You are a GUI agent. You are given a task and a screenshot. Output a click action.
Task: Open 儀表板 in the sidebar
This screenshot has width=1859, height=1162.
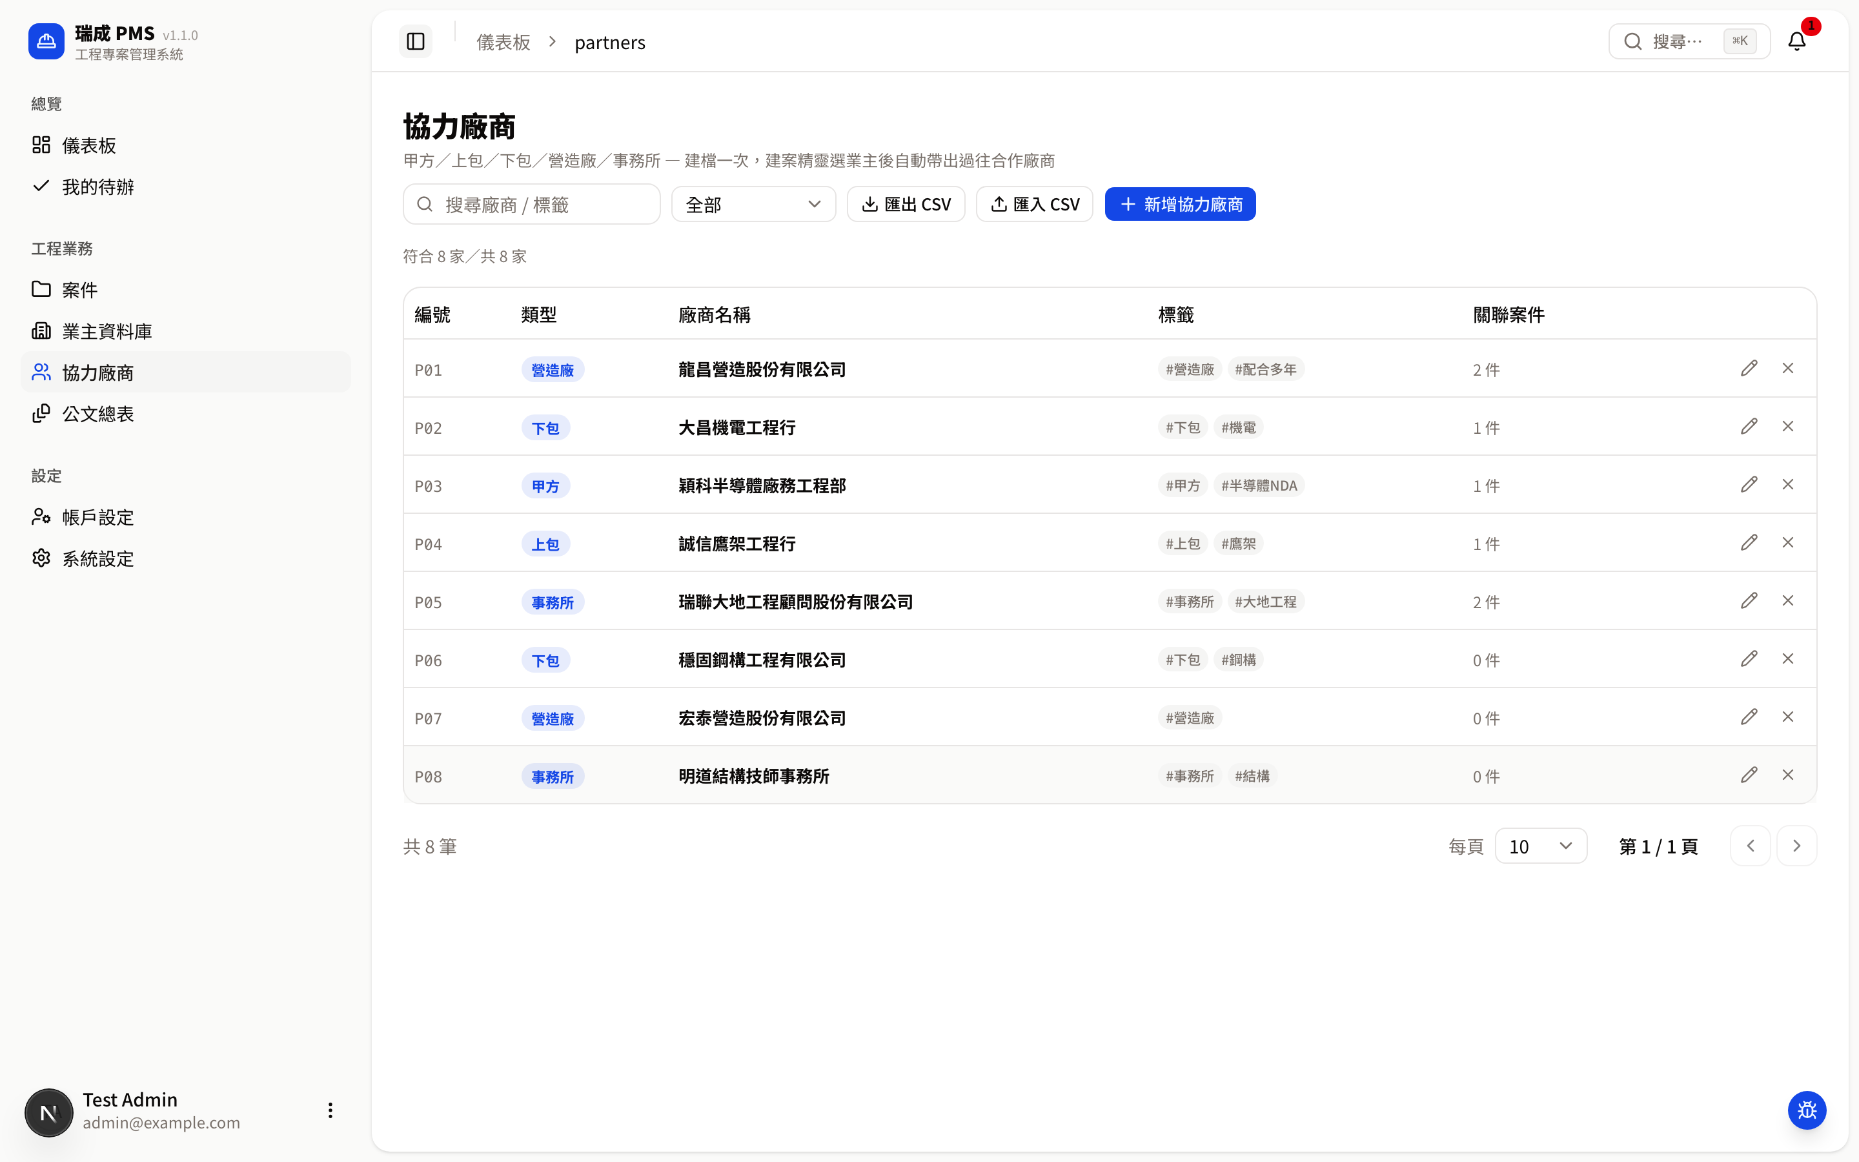(x=185, y=145)
